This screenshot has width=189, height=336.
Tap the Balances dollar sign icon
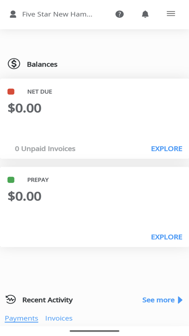point(14,64)
